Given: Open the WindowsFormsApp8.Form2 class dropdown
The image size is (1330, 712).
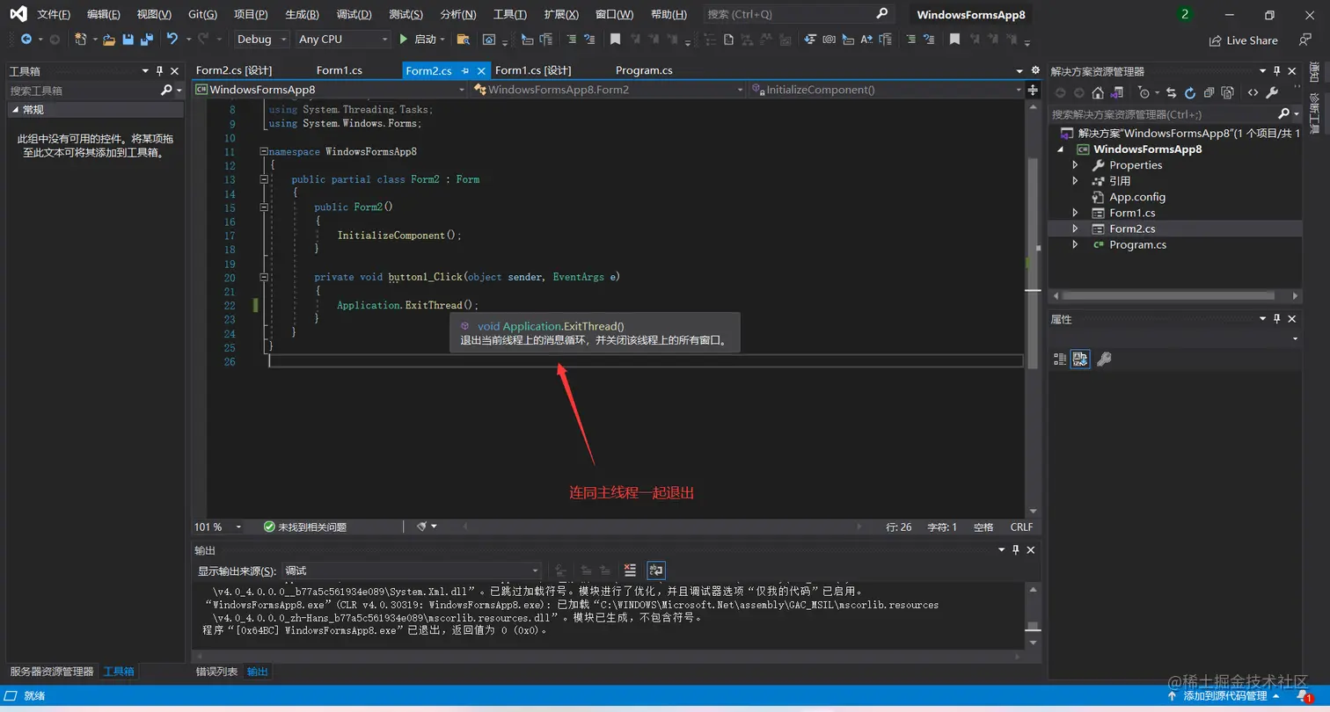Looking at the screenshot, I should point(608,90).
